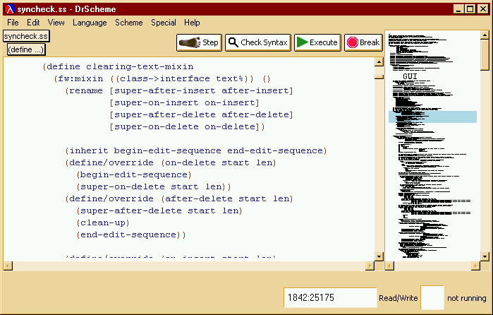Open the Special menu
The height and width of the screenshot is (315, 493).
click(x=164, y=23)
